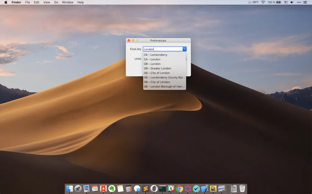Open Evernote from the Dock
This screenshot has height=194, width=312.
coord(112,189)
